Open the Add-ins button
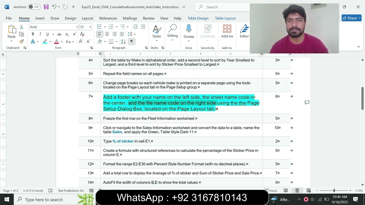The height and width of the screenshot is (205, 365). [x=227, y=31]
